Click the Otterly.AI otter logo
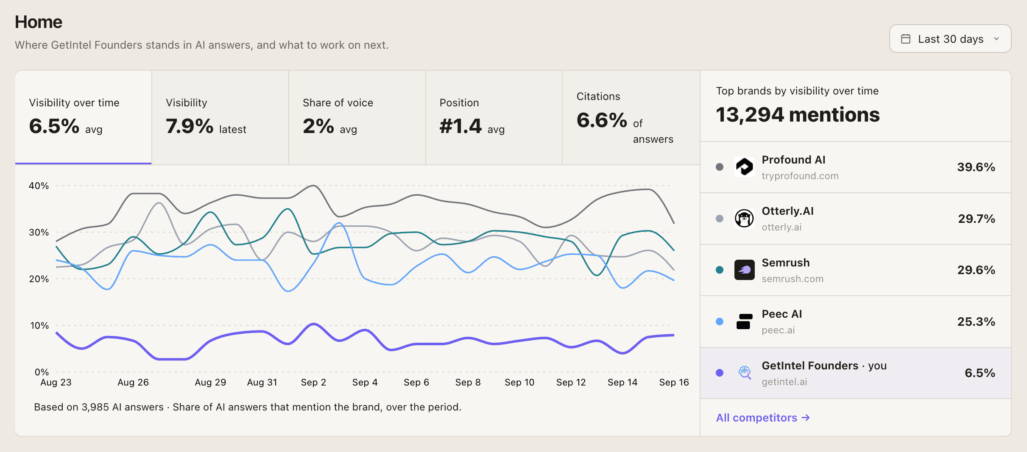Image resolution: width=1027 pixels, height=452 pixels. [744, 219]
